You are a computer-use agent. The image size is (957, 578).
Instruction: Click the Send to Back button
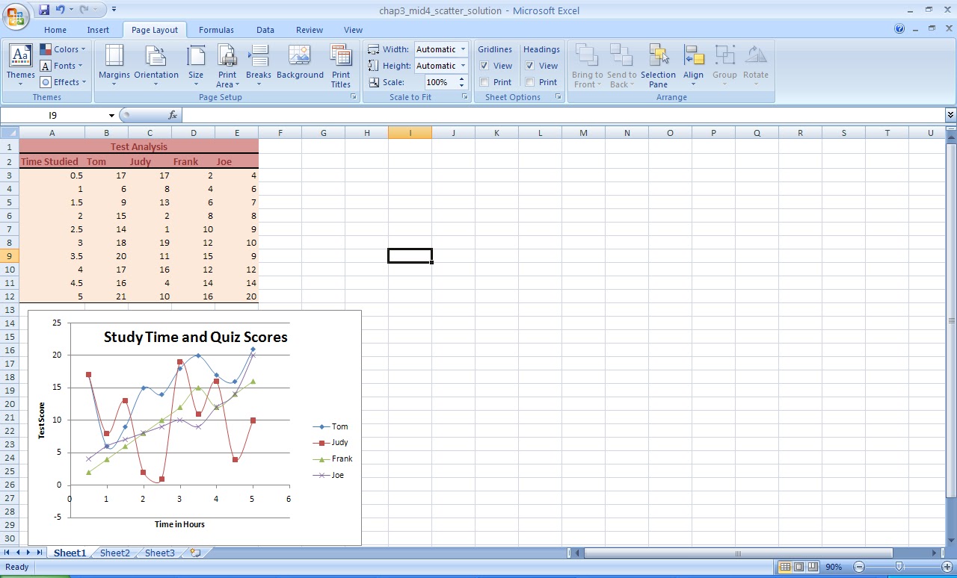coord(621,66)
